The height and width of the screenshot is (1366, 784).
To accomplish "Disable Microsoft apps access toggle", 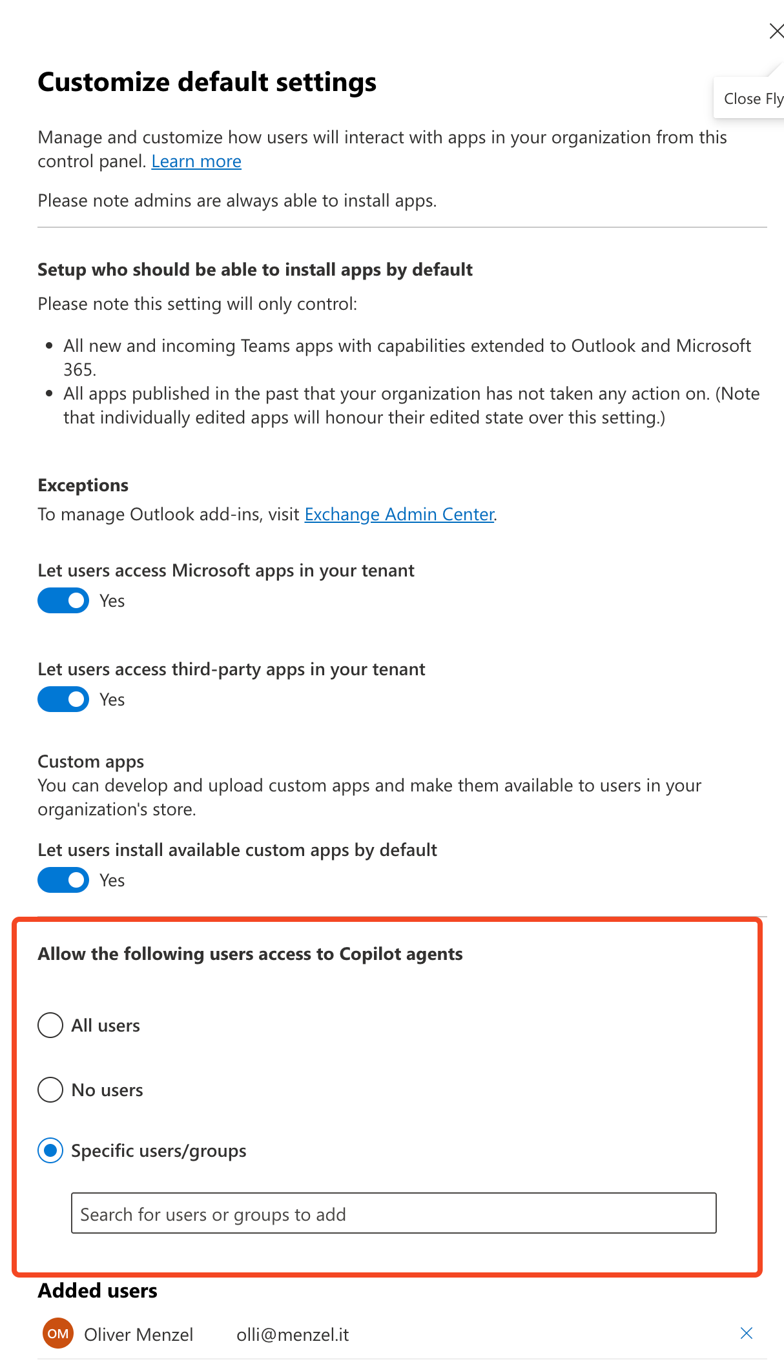I will tap(63, 600).
